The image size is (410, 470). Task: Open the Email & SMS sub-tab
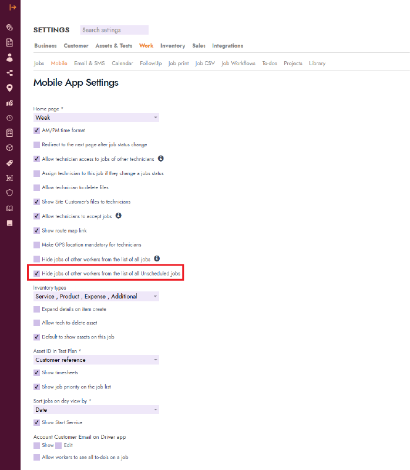(90, 63)
